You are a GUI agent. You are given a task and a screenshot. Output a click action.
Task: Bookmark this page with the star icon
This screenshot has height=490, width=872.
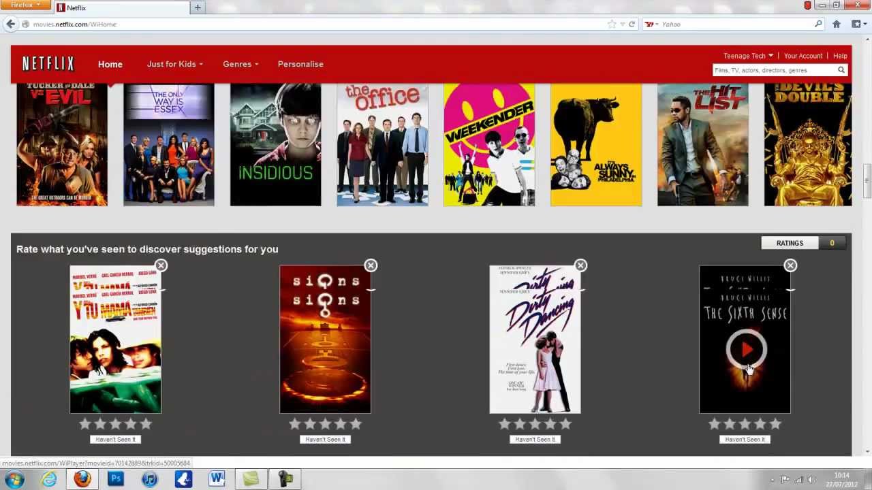pyautogui.click(x=612, y=24)
